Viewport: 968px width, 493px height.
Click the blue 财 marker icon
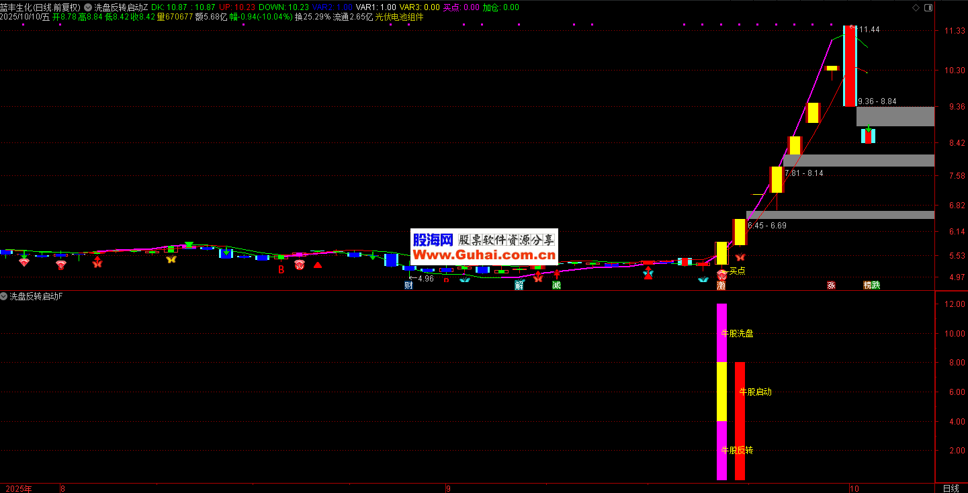point(408,285)
